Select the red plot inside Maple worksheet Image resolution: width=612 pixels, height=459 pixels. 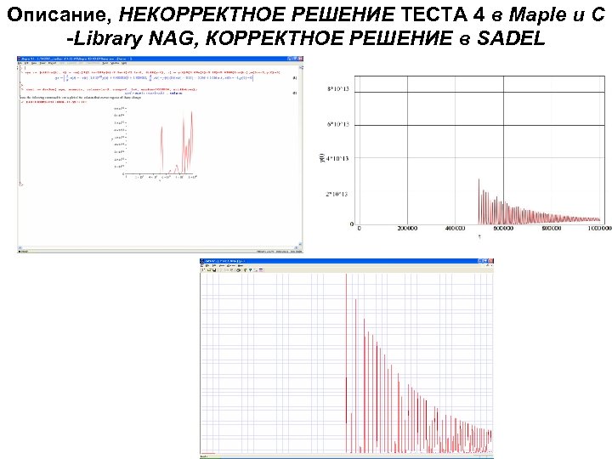tap(156, 143)
